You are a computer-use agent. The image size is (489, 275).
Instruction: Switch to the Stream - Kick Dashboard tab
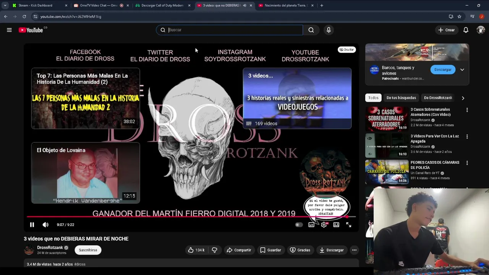pyautogui.click(x=40, y=5)
